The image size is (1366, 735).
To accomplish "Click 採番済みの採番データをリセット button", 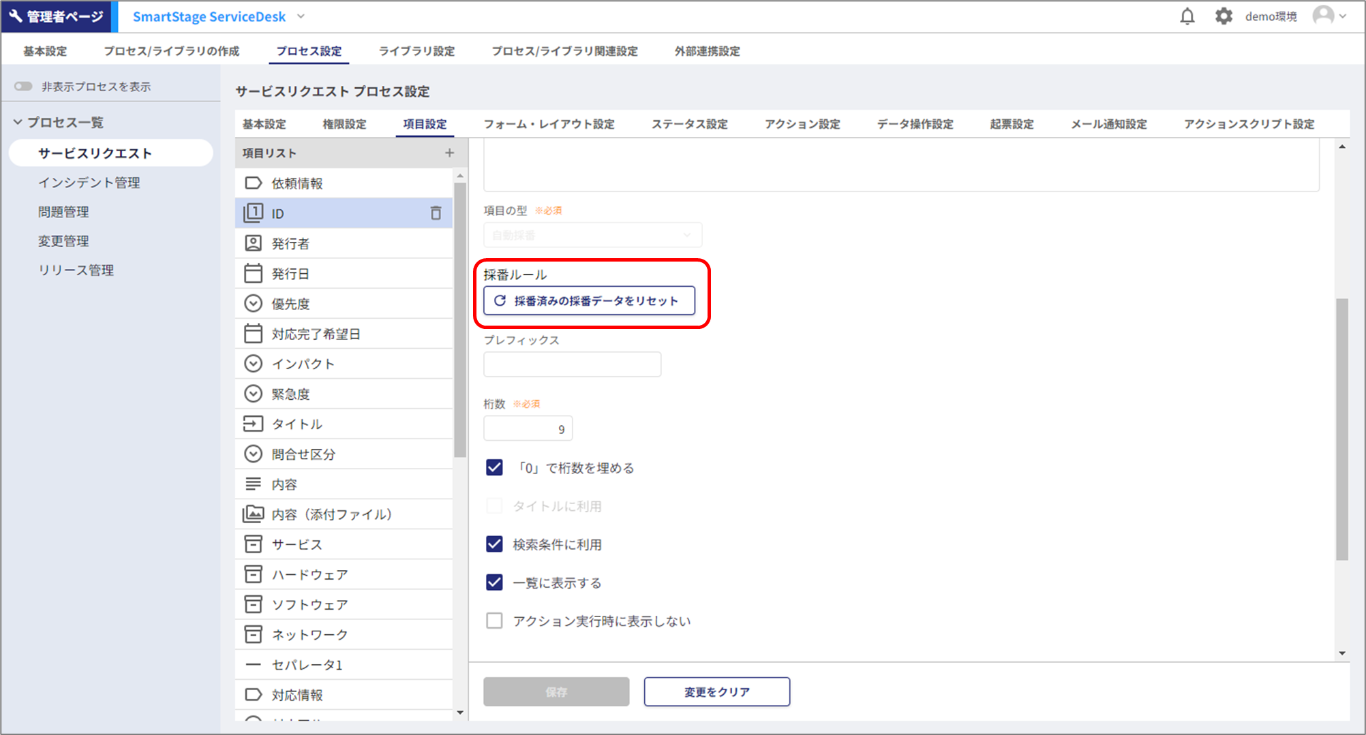I will tap(589, 300).
